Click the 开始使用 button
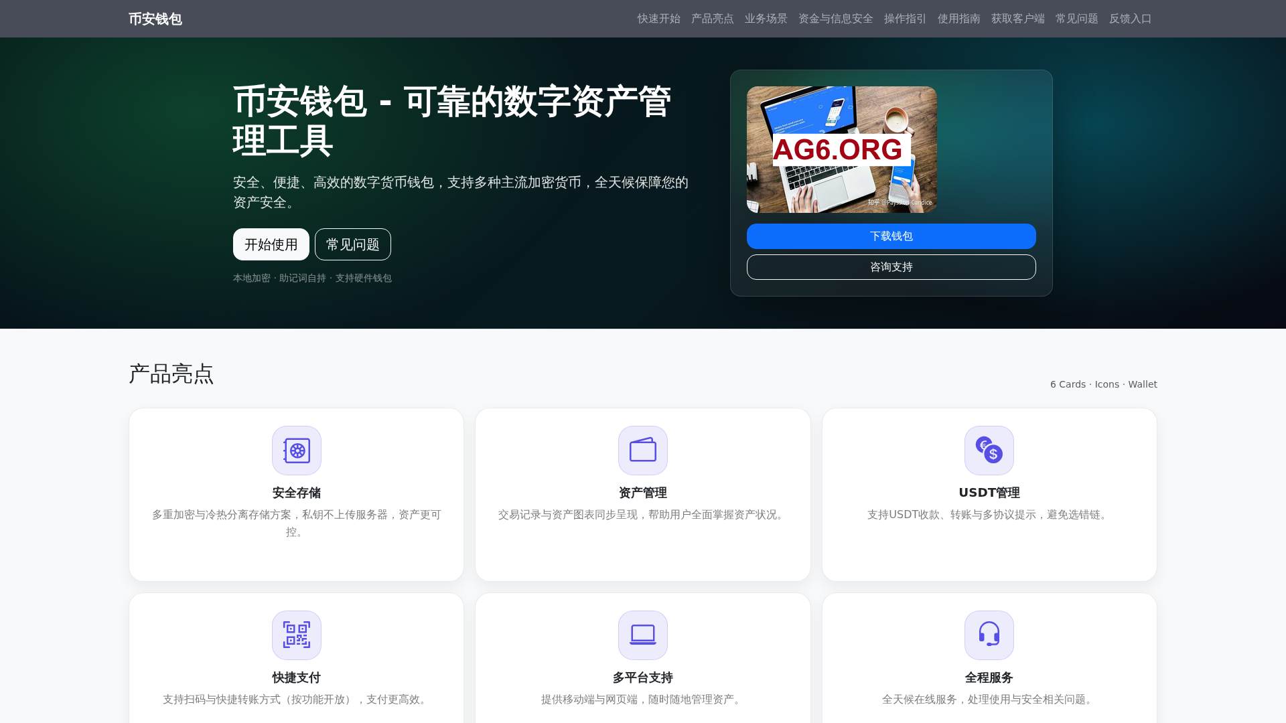 click(x=271, y=244)
